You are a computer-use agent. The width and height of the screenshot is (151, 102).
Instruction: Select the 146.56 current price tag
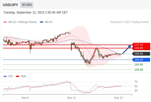click(141, 54)
